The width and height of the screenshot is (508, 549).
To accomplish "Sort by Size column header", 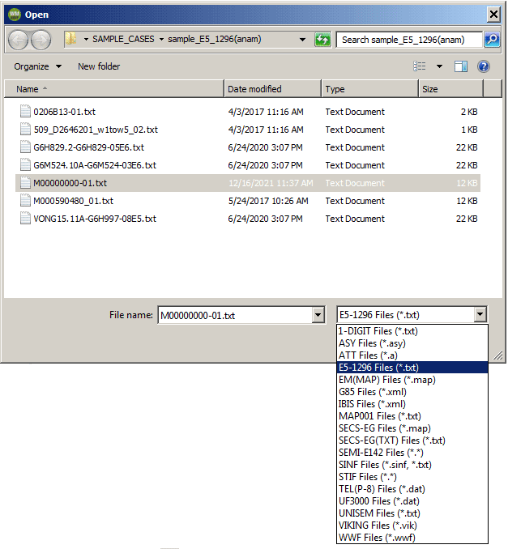I will click(x=451, y=89).
